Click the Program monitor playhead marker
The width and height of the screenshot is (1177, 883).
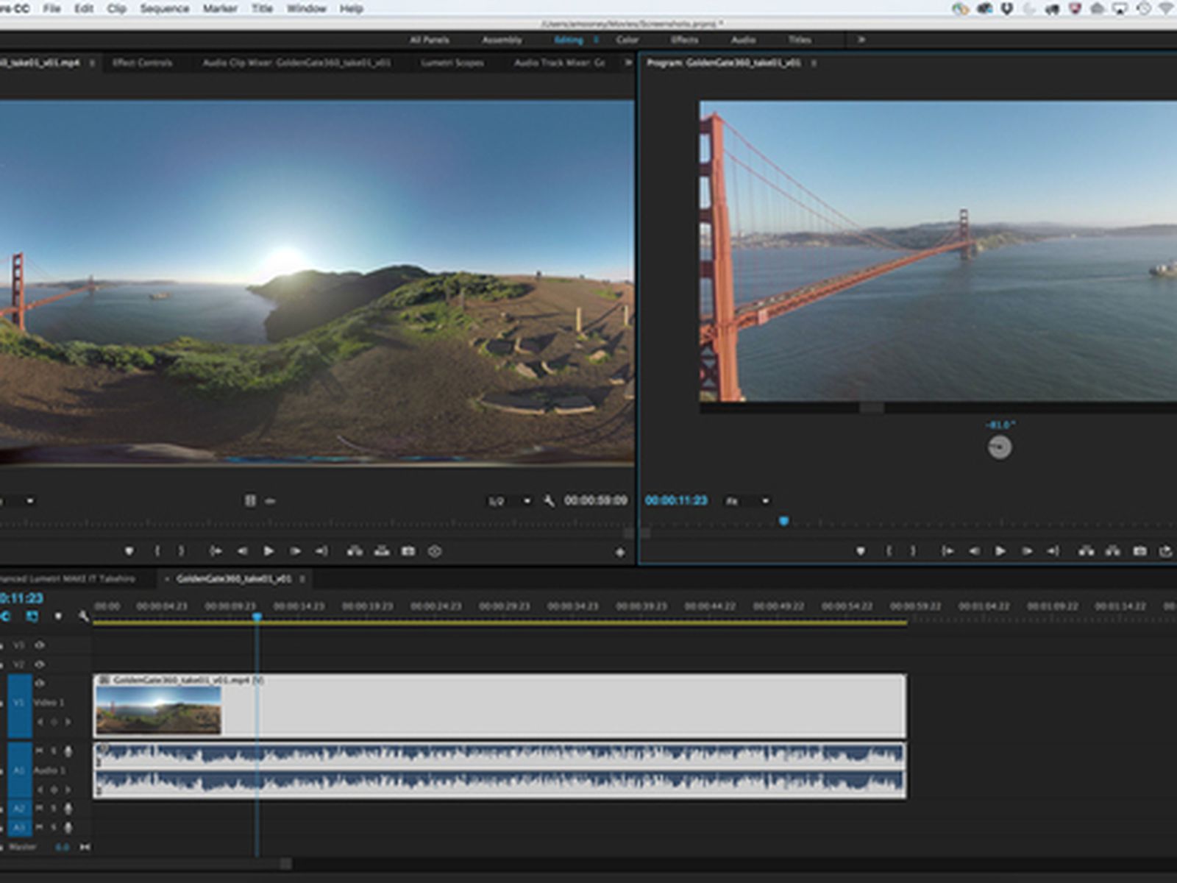pos(783,521)
